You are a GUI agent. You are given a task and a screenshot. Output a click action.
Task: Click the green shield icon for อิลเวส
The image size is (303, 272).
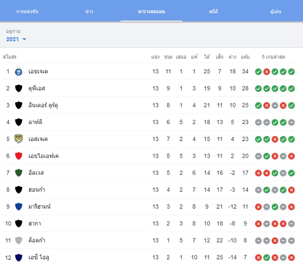coord(18,173)
